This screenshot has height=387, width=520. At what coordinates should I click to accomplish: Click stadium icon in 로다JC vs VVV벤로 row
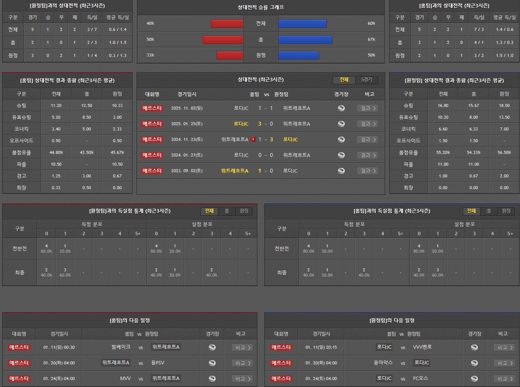474,347
